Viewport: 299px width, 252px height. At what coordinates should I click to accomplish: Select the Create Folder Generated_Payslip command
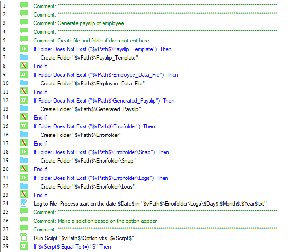91,109
